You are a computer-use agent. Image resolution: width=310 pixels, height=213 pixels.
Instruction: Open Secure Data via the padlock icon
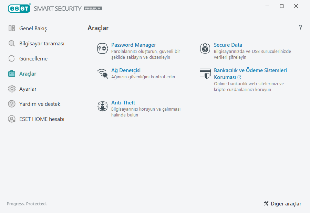(x=205, y=48)
